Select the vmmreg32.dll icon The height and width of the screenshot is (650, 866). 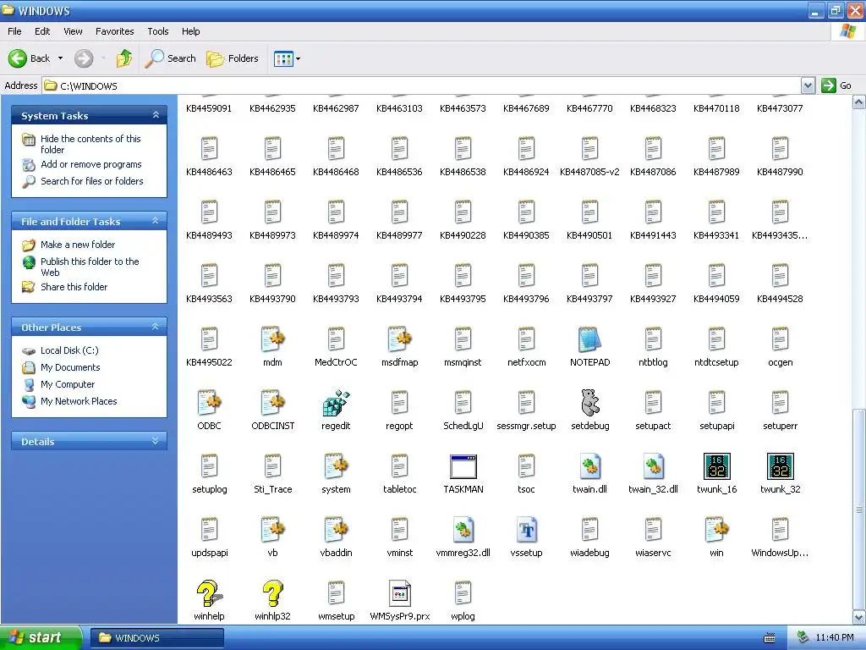[463, 530]
